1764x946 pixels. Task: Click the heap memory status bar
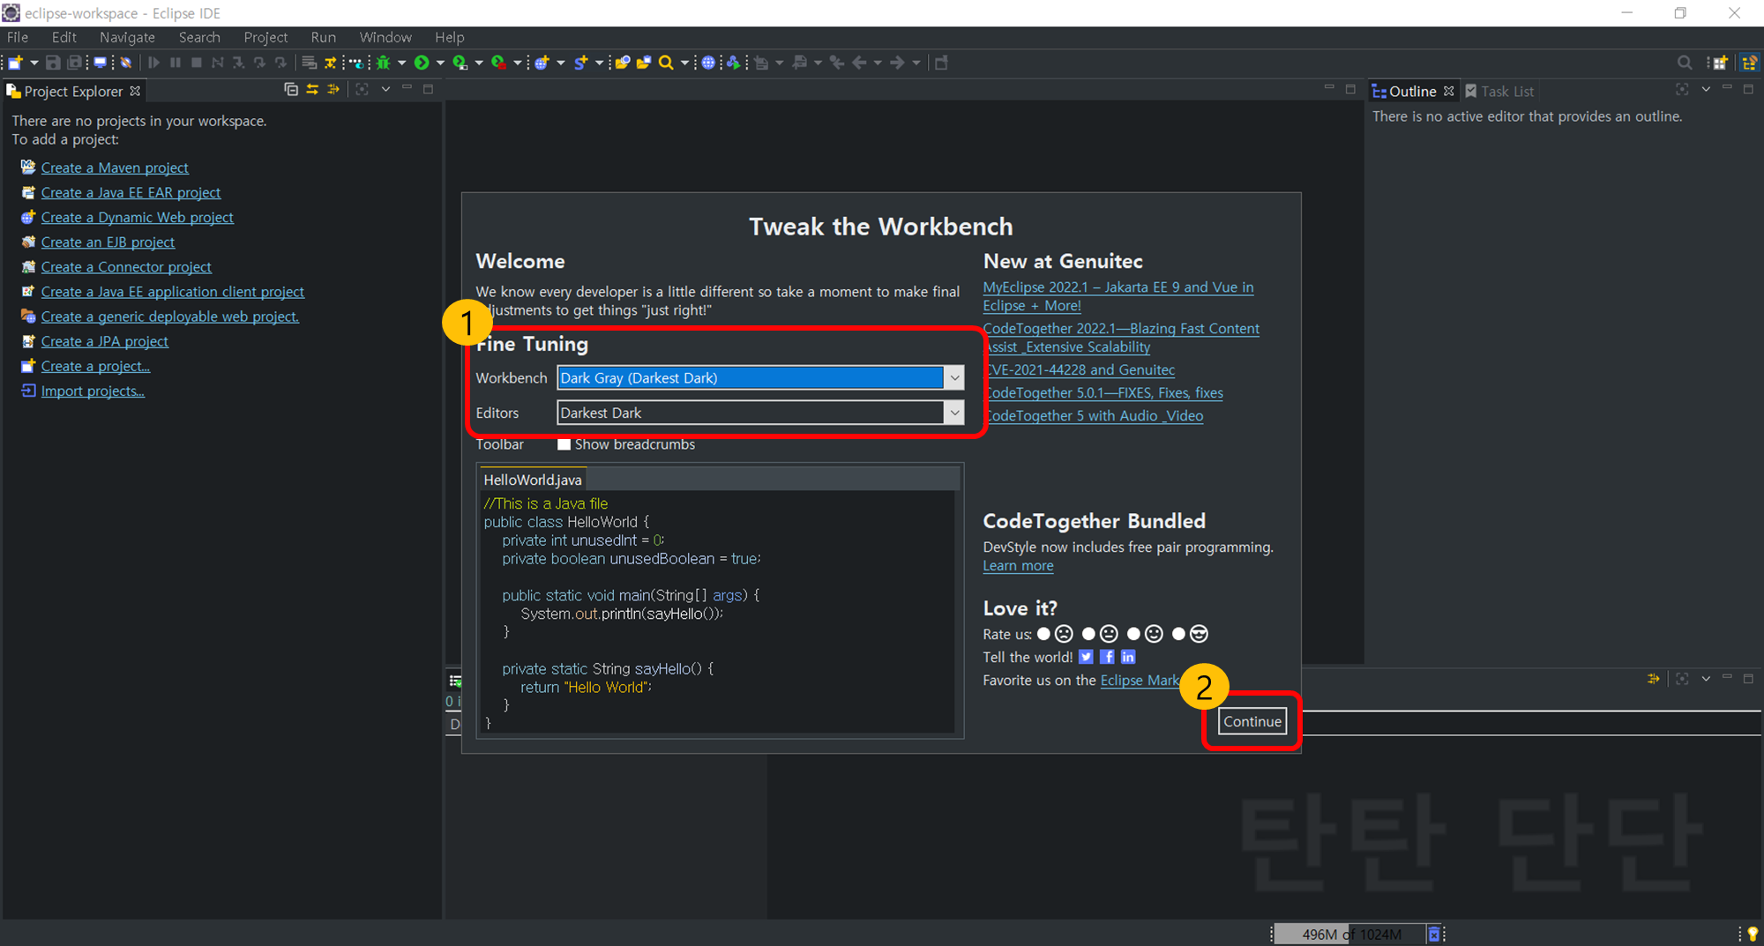point(1349,935)
